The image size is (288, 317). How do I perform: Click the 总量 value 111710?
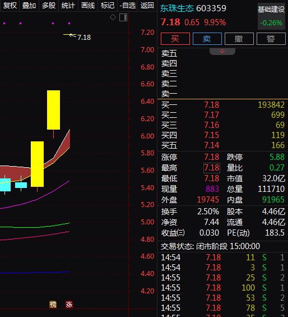tap(271, 189)
